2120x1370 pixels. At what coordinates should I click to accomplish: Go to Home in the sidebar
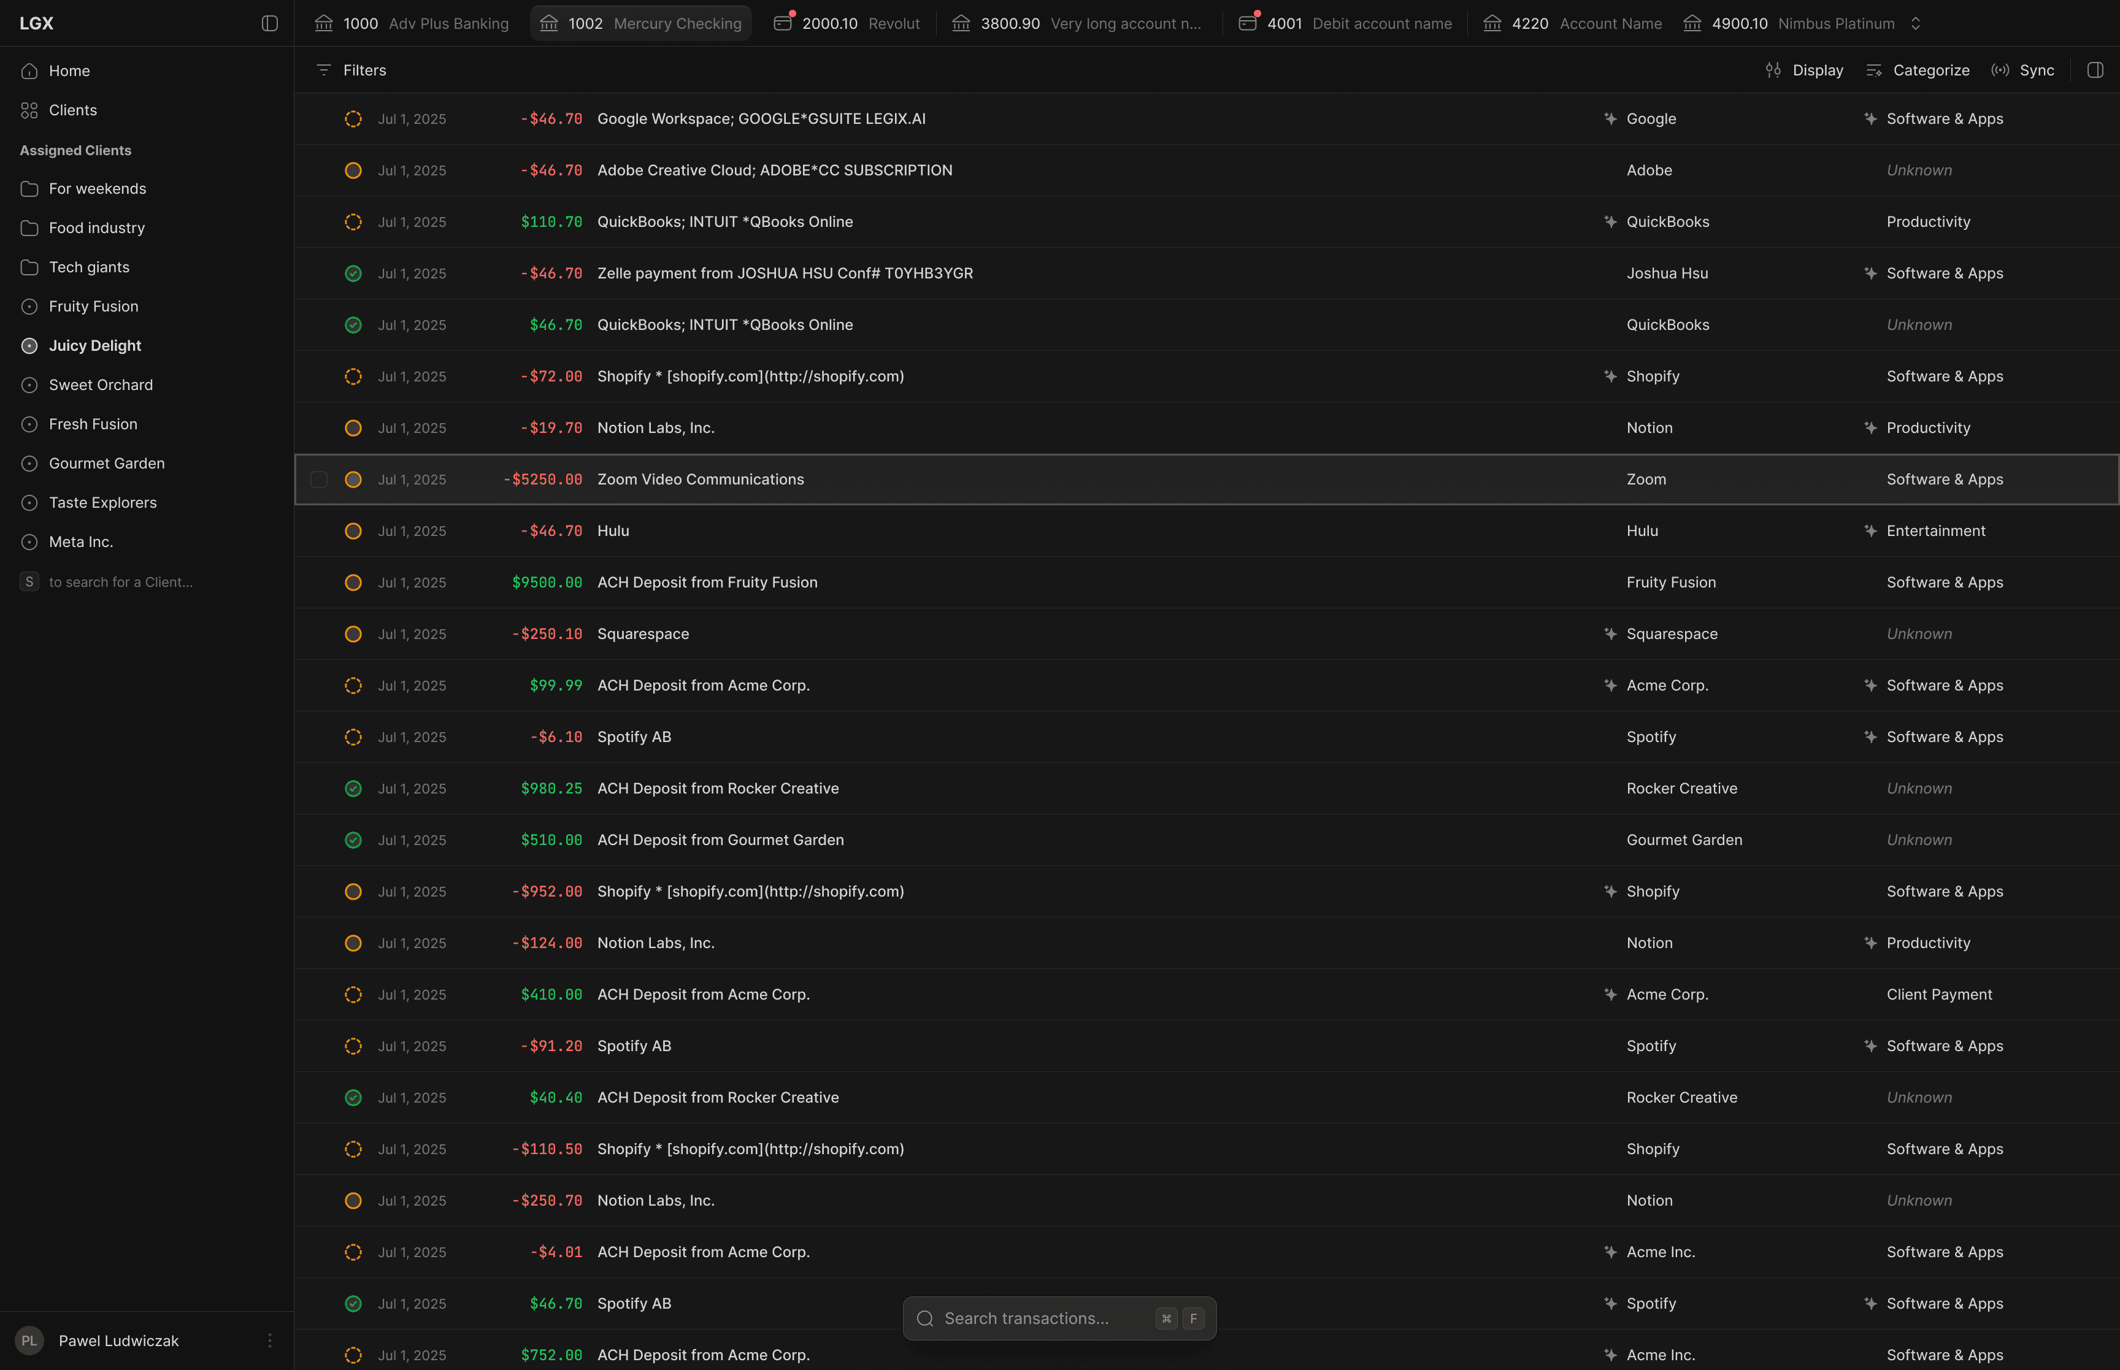tap(69, 71)
